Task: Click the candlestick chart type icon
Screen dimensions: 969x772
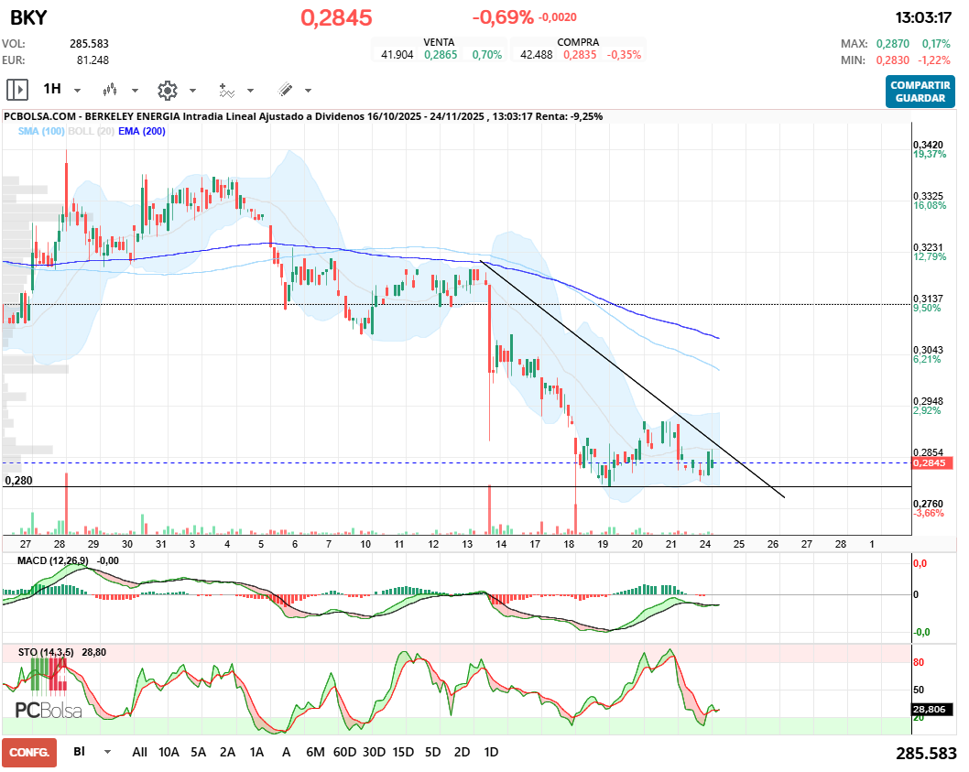Action: click(111, 90)
